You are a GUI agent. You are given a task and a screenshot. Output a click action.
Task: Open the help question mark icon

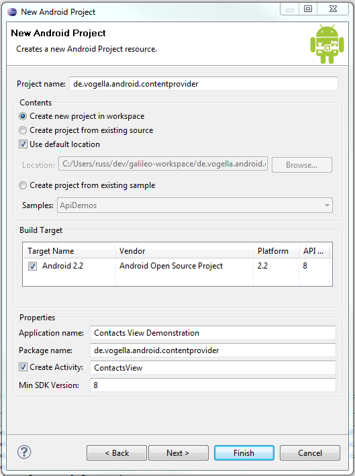pos(24,452)
